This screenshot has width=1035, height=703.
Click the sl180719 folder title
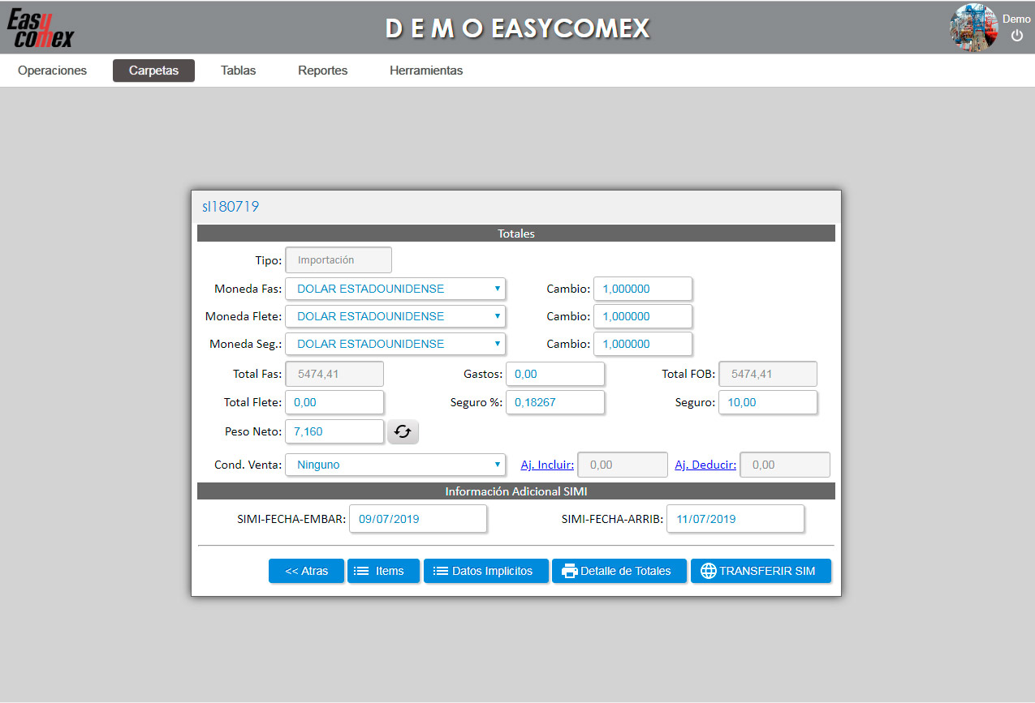(231, 207)
